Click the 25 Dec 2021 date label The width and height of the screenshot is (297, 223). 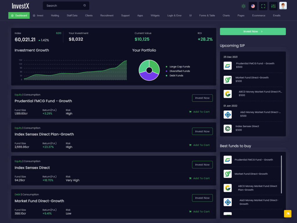(x=230, y=57)
